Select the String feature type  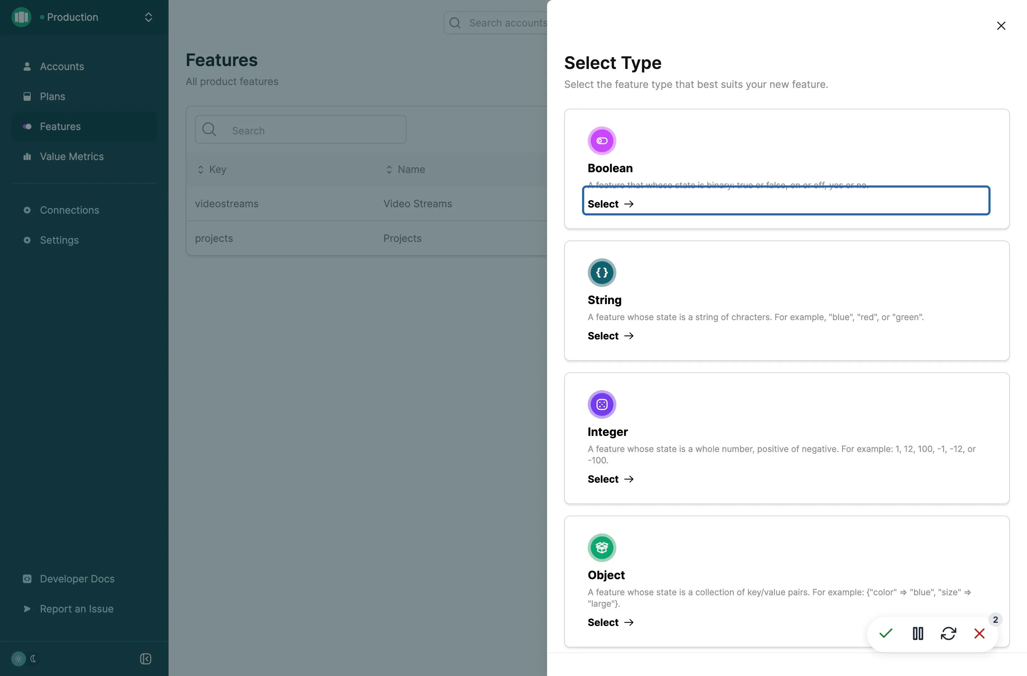click(x=611, y=336)
